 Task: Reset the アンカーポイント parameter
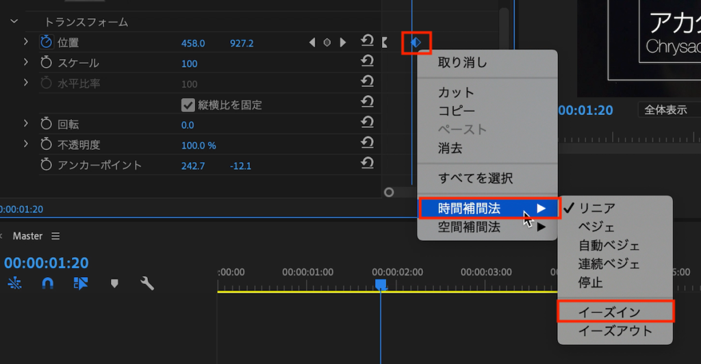(x=367, y=164)
